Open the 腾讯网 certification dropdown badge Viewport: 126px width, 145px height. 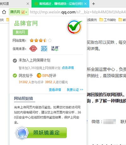[x=19, y=12]
